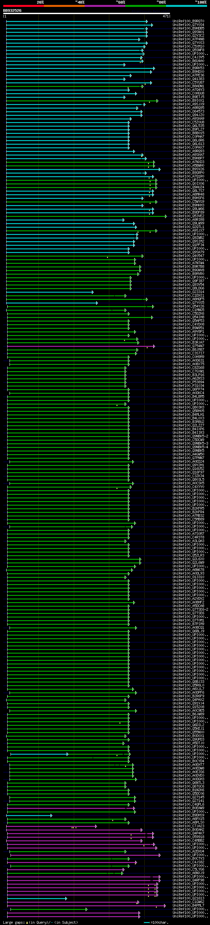Click hit text UniRef100_Q2QTL1
Screen dimensions: 210x925
188,227
